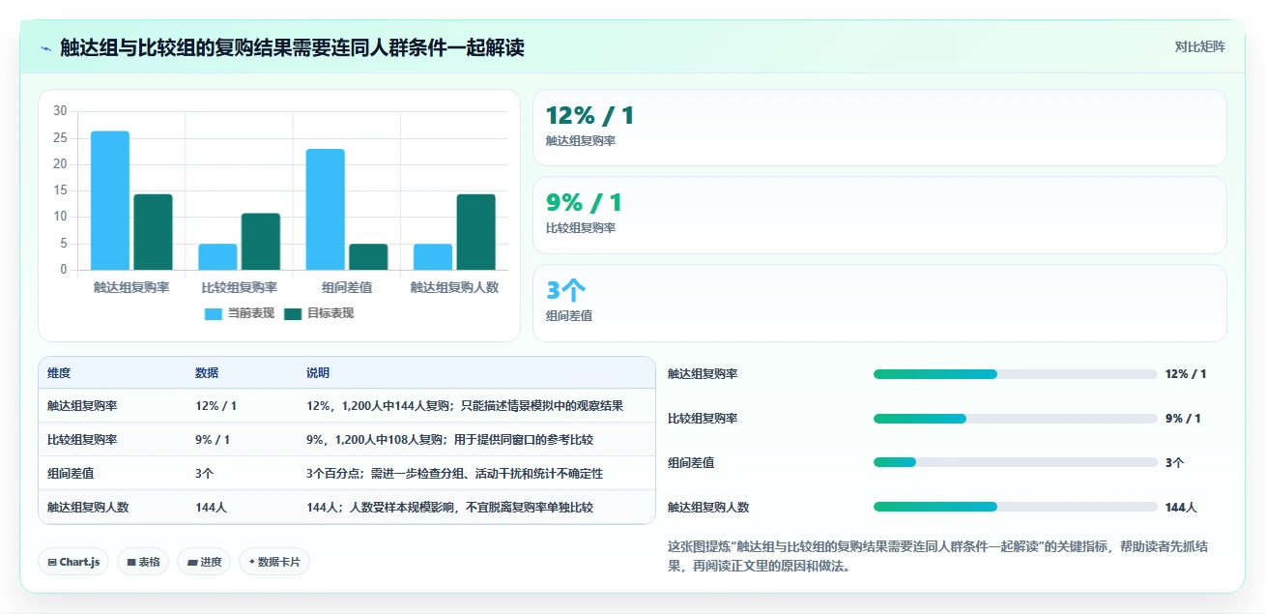
Task: Click the description starting 9%，1,200人中108人复购
Action: click(x=449, y=440)
